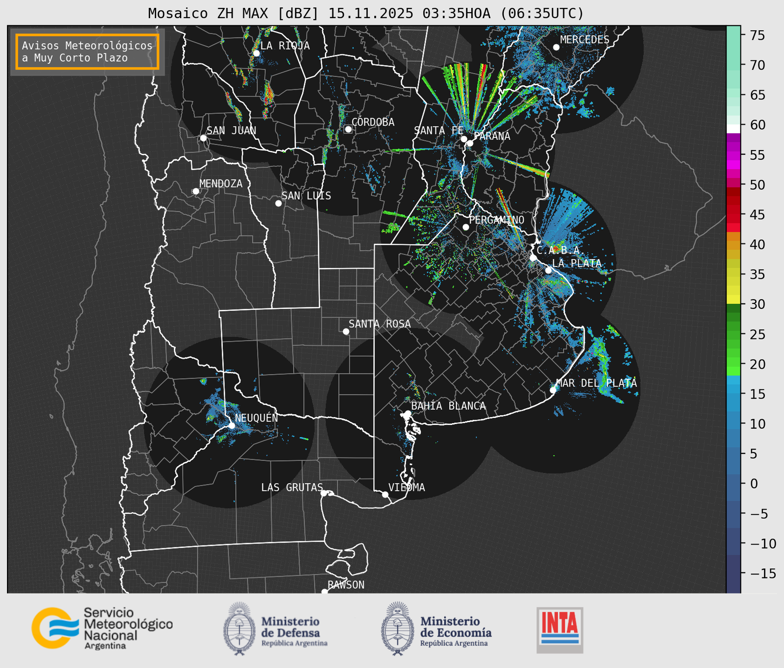Click the VIEDMA city marker dot
Screen dimensions: 784x668
(385, 495)
